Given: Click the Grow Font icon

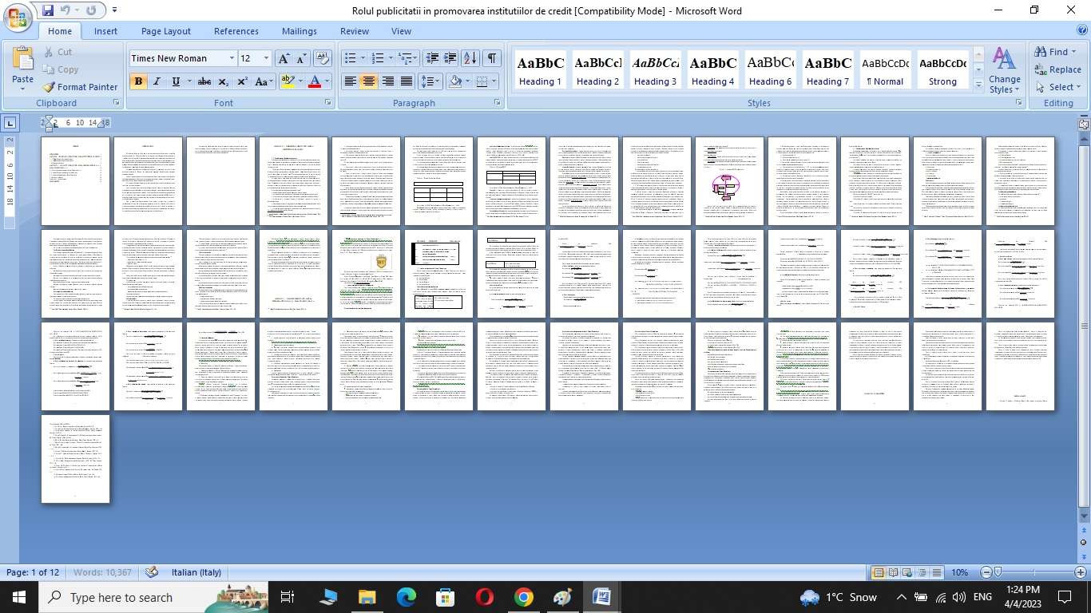Looking at the screenshot, I should [x=284, y=58].
